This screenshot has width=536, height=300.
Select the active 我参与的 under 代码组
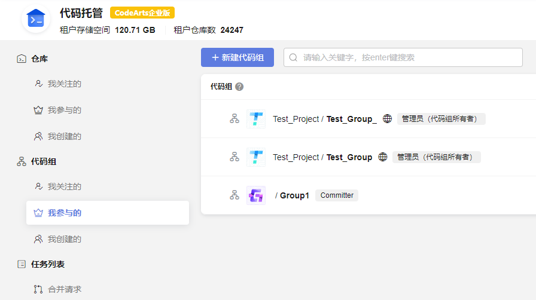108,213
